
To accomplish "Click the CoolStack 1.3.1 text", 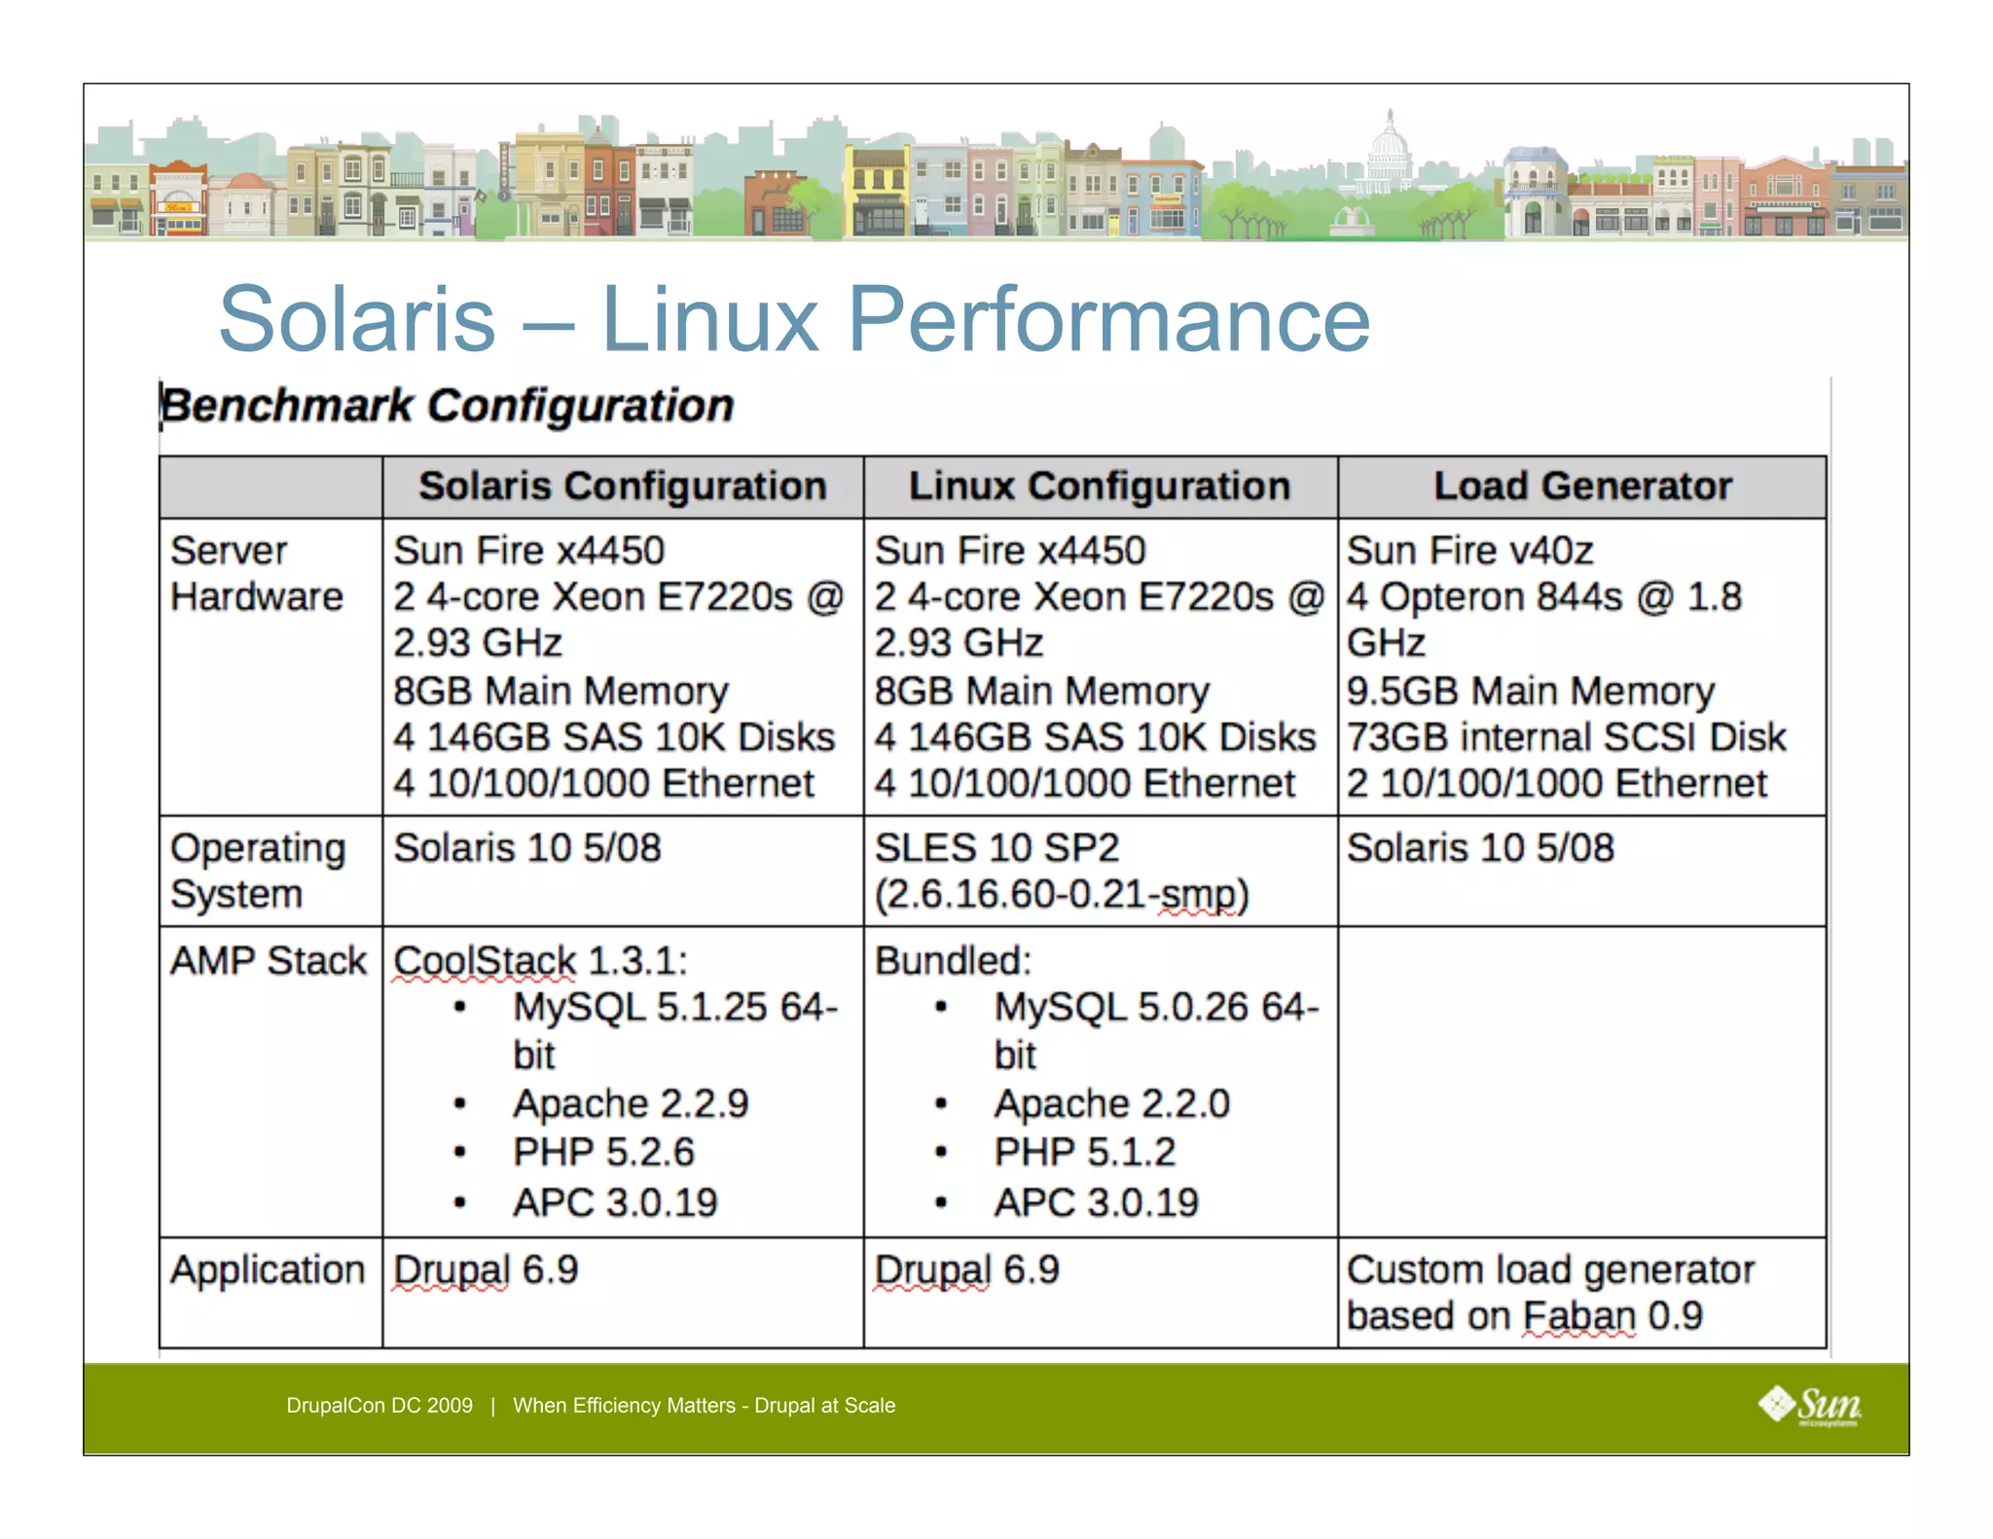I will [540, 960].
